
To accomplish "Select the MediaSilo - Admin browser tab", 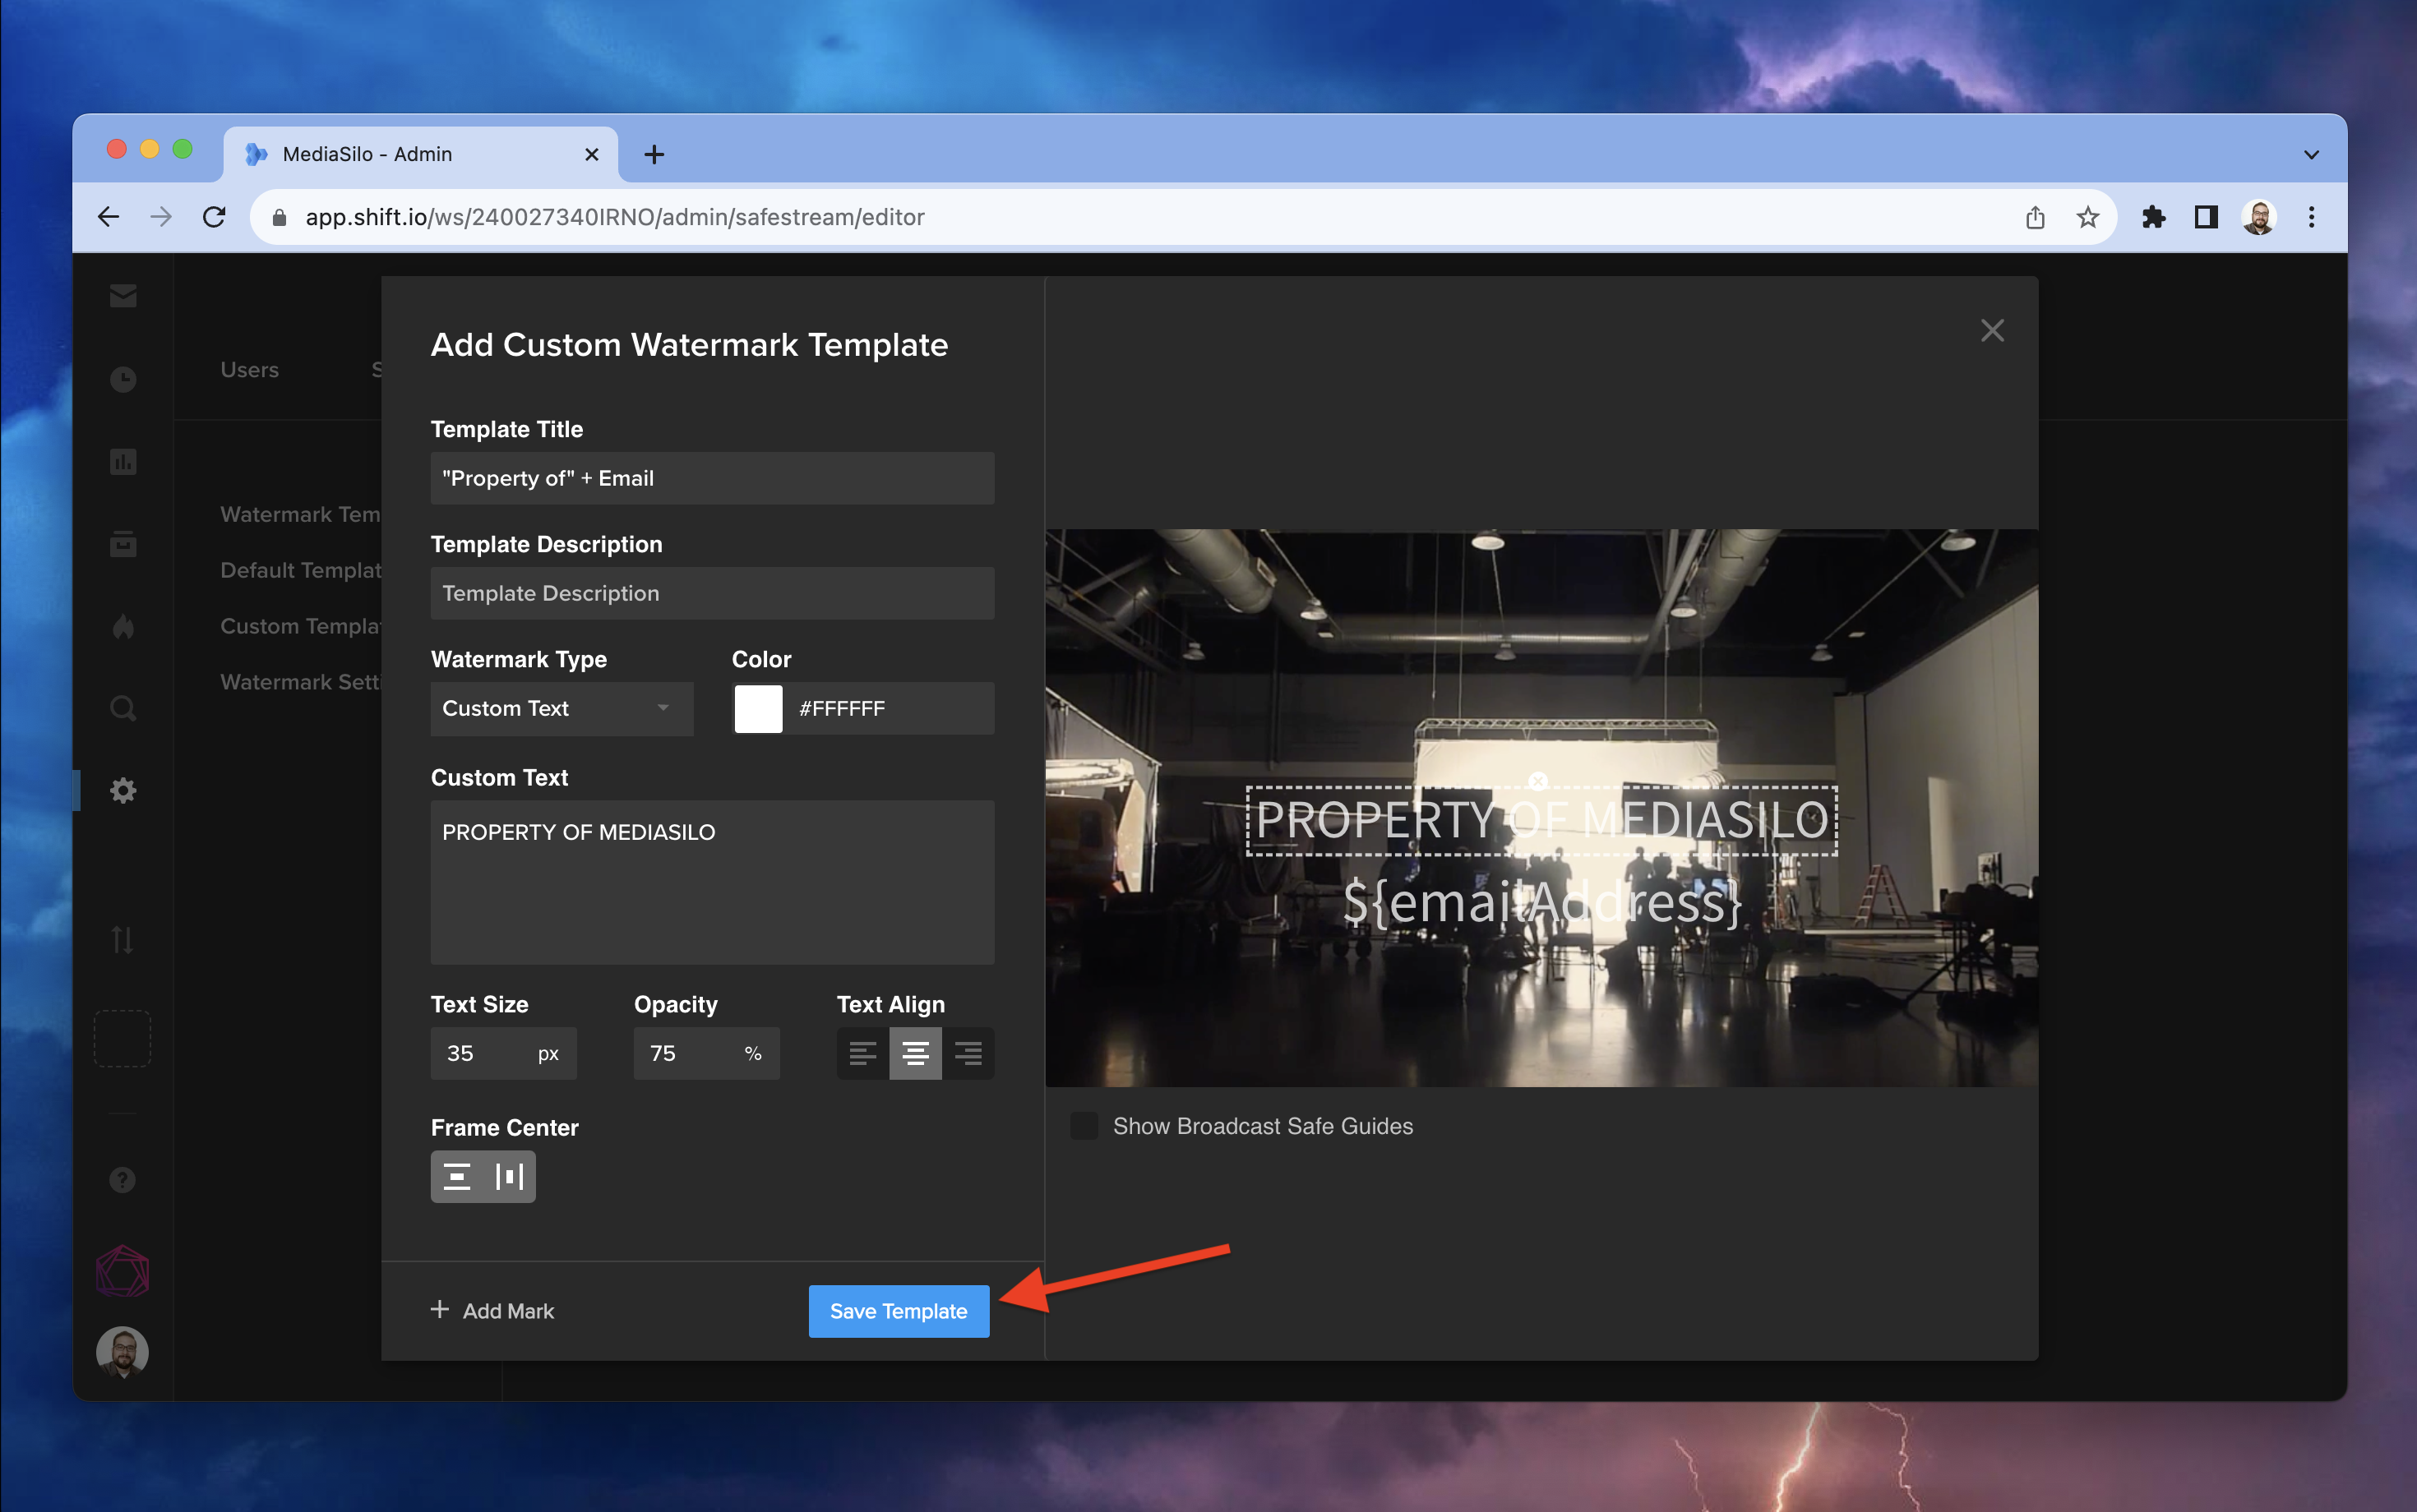I will pyautogui.click(x=420, y=154).
